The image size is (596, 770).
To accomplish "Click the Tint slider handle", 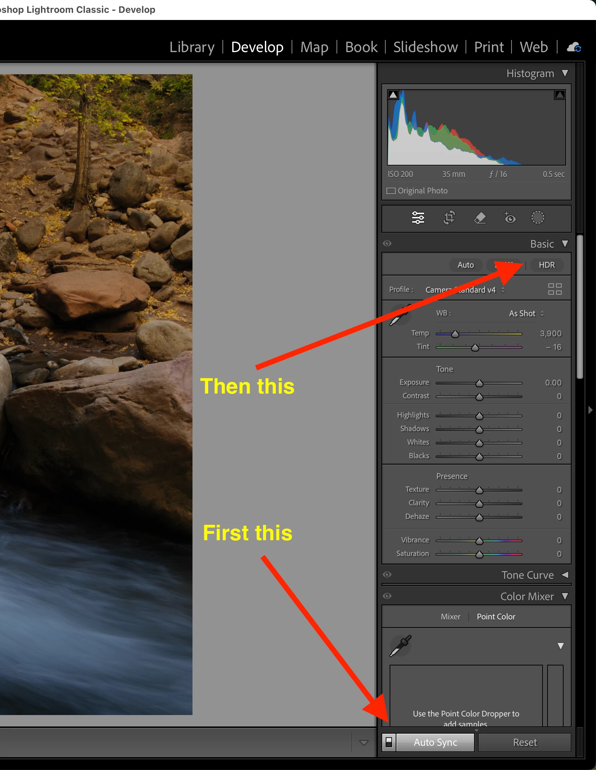I will [475, 348].
